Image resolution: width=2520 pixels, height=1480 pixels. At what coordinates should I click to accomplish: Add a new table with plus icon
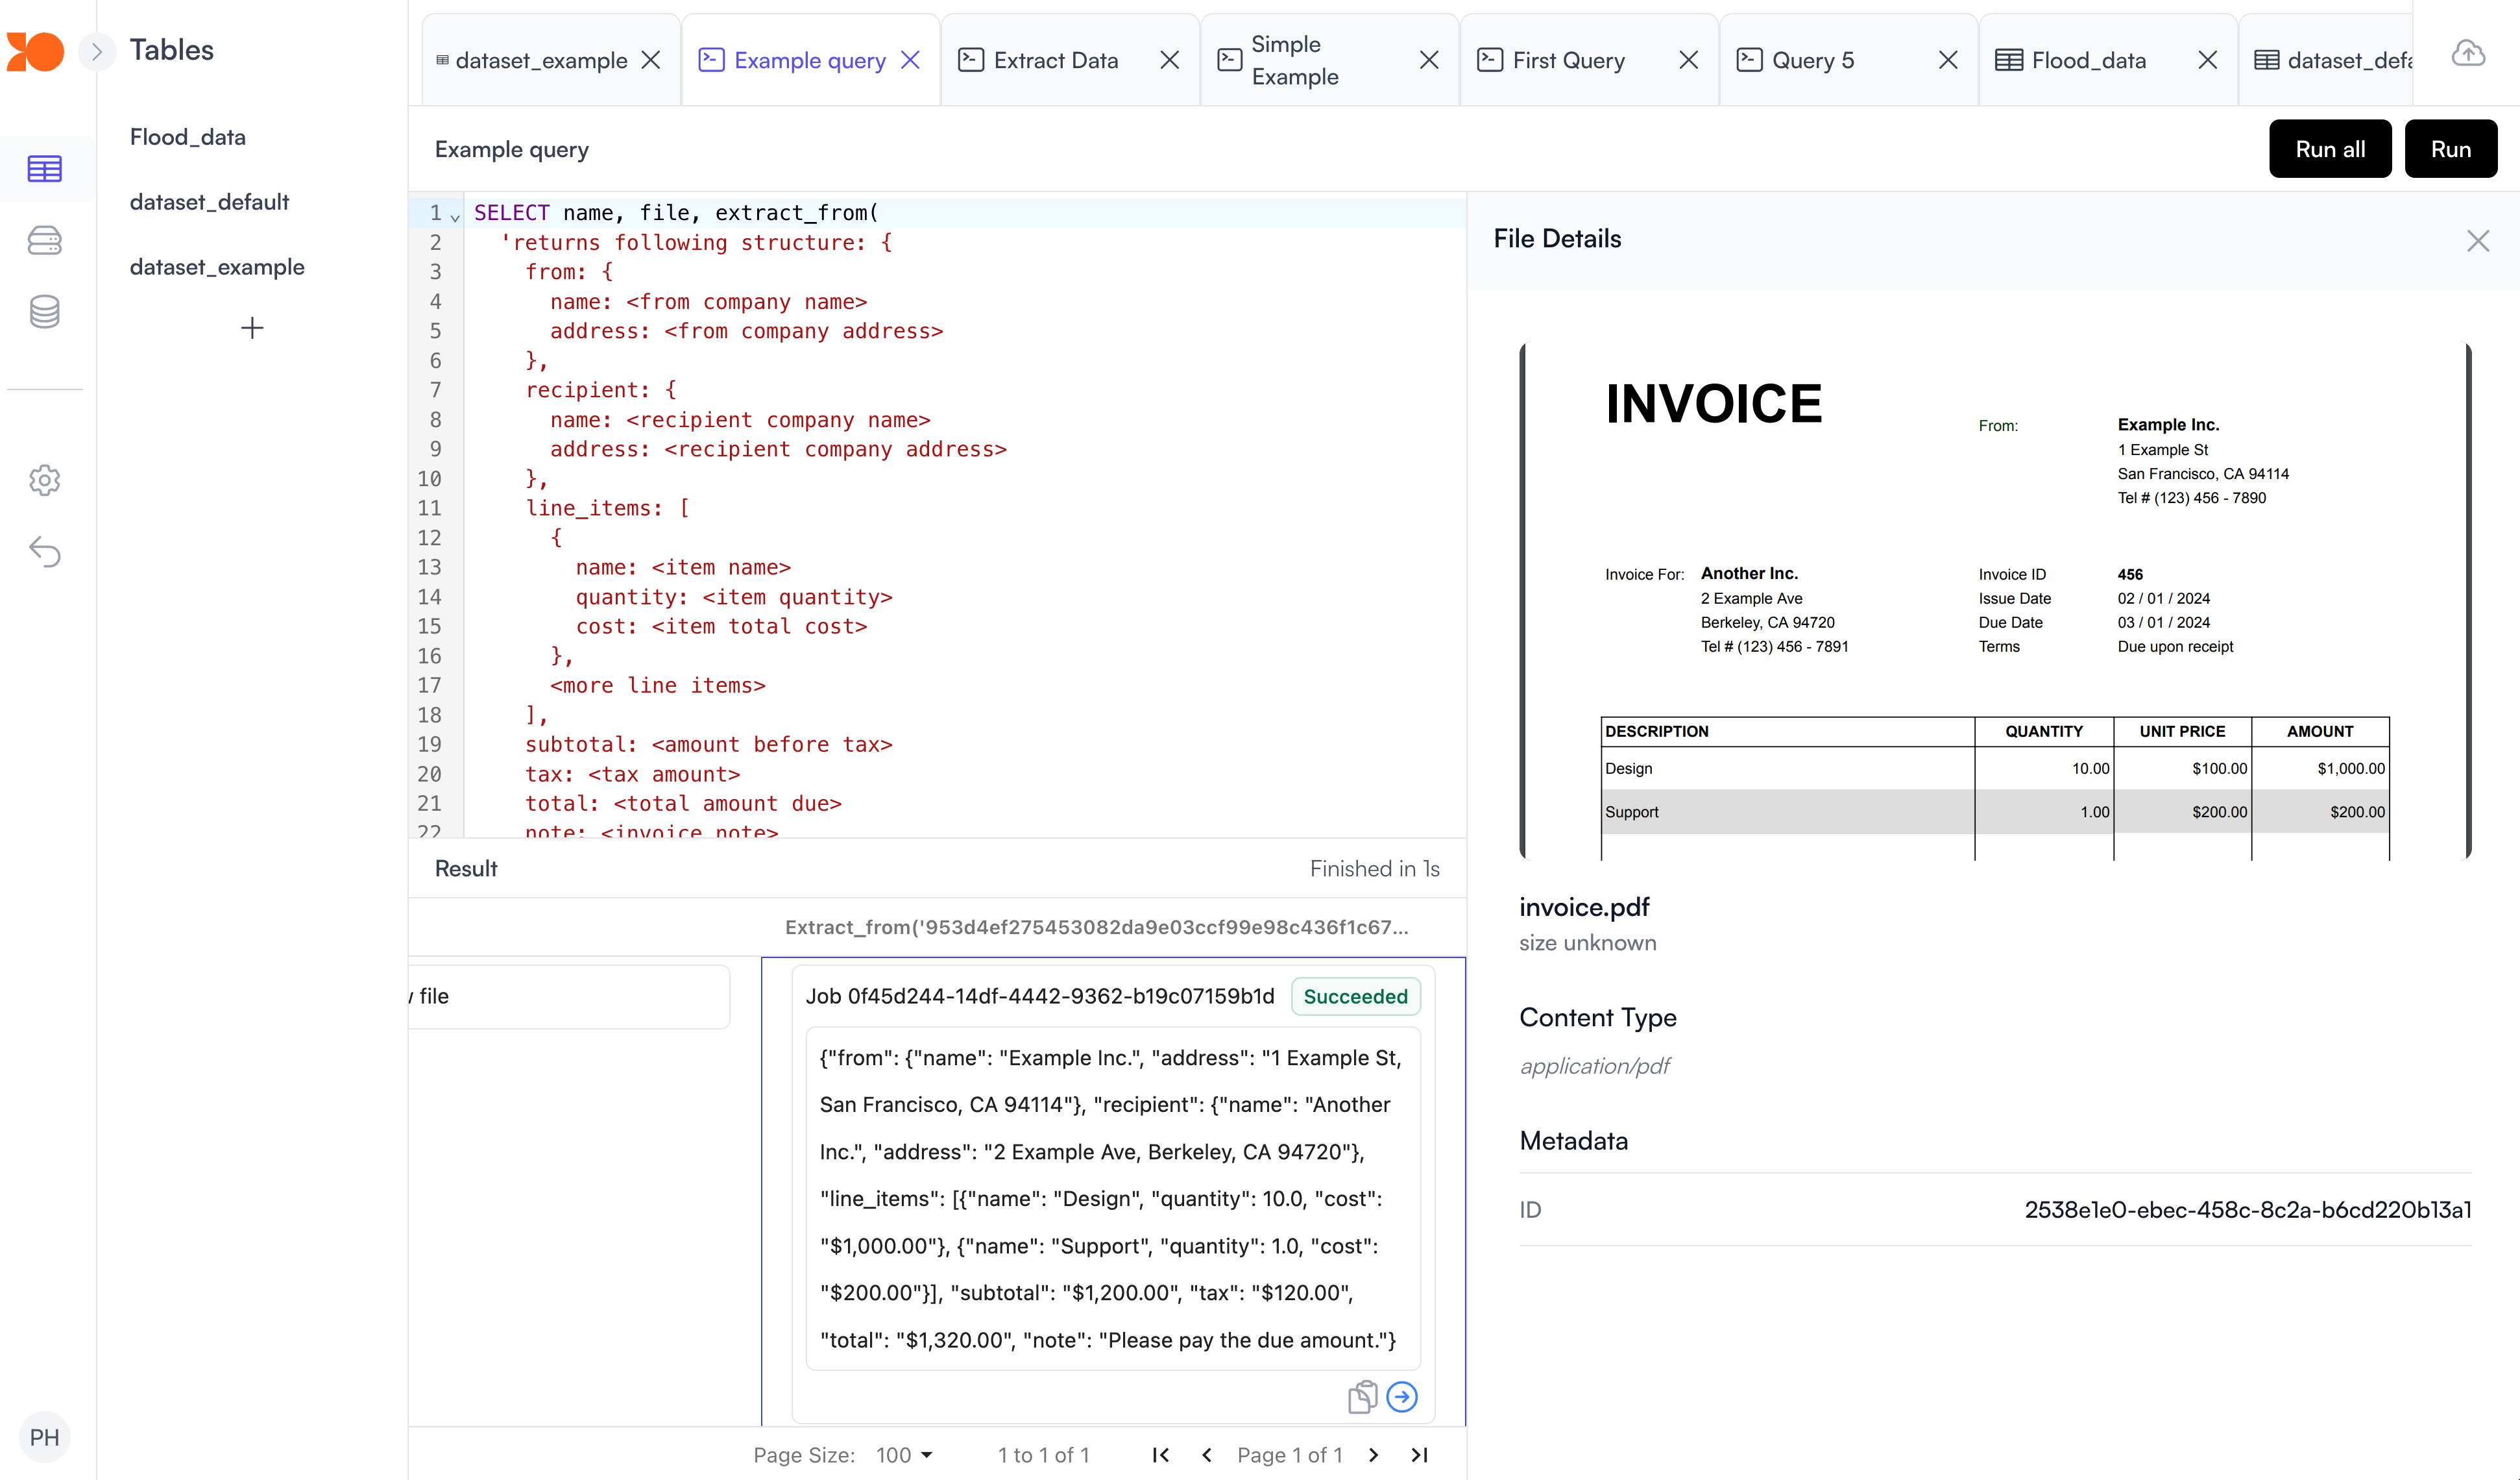(252, 328)
